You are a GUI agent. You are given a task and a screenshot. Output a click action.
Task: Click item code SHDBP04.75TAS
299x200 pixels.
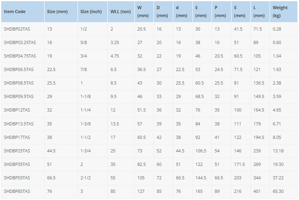20,56
